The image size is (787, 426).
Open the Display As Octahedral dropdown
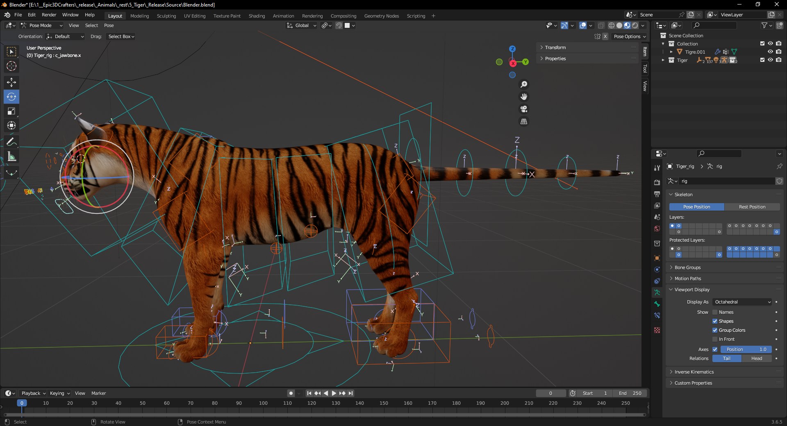pyautogui.click(x=742, y=302)
